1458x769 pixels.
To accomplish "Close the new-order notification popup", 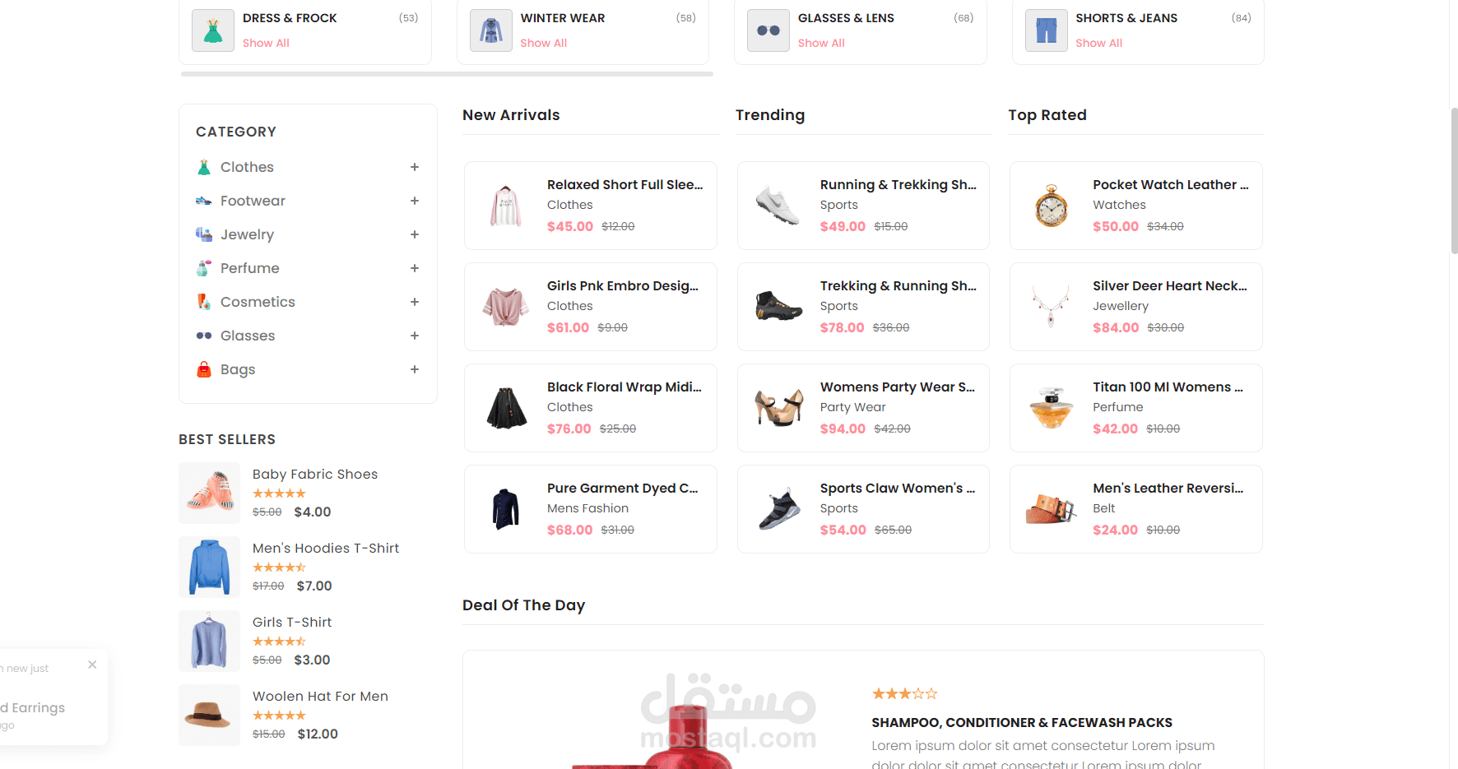I will coord(92,665).
